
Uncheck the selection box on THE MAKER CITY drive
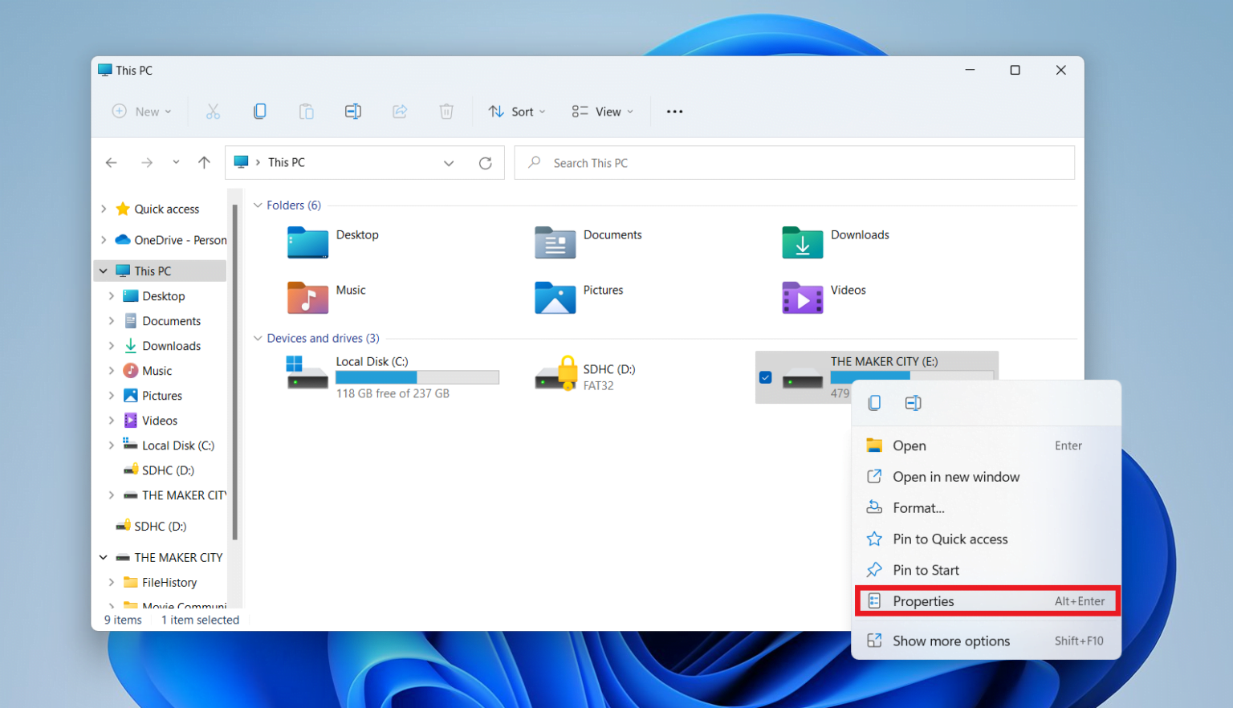[765, 377]
